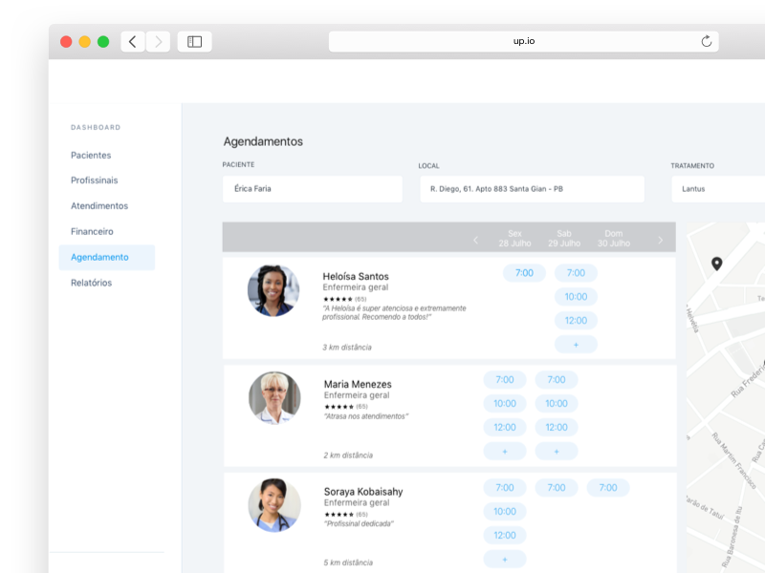Select the 10:00 slot for Maria Menezes

point(505,403)
